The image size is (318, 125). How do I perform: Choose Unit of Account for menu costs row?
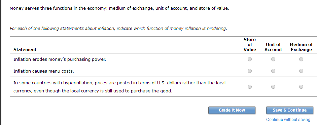pyautogui.click(x=273, y=71)
